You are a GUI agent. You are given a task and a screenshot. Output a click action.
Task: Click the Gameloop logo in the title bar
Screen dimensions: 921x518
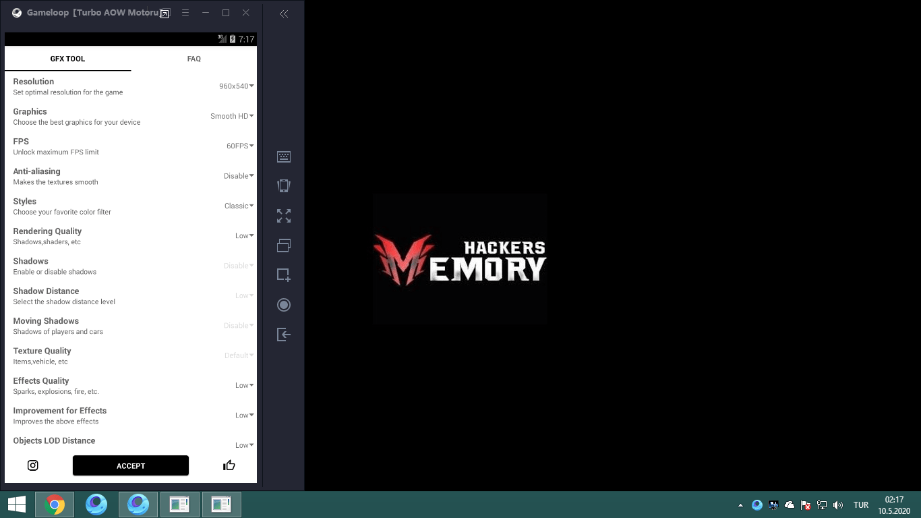pyautogui.click(x=17, y=13)
